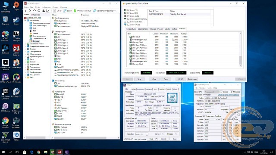
Task: Expand the Test (Тест) tree node
Action: pos(25,77)
